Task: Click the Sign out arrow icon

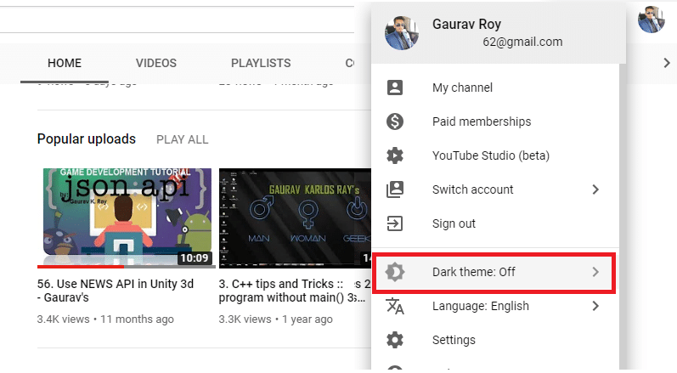Action: click(395, 223)
